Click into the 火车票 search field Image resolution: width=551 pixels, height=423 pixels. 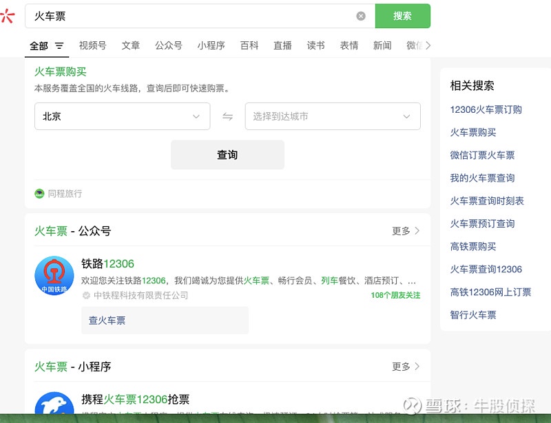coord(193,16)
